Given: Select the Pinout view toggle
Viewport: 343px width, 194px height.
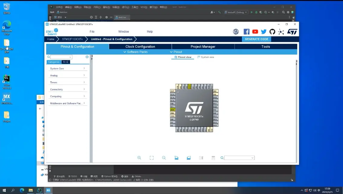Looking at the screenshot, I should 183,57.
